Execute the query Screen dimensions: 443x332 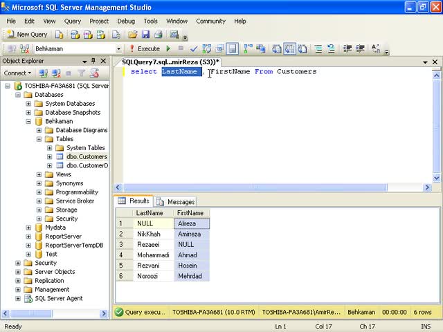pyautogui.click(x=145, y=49)
